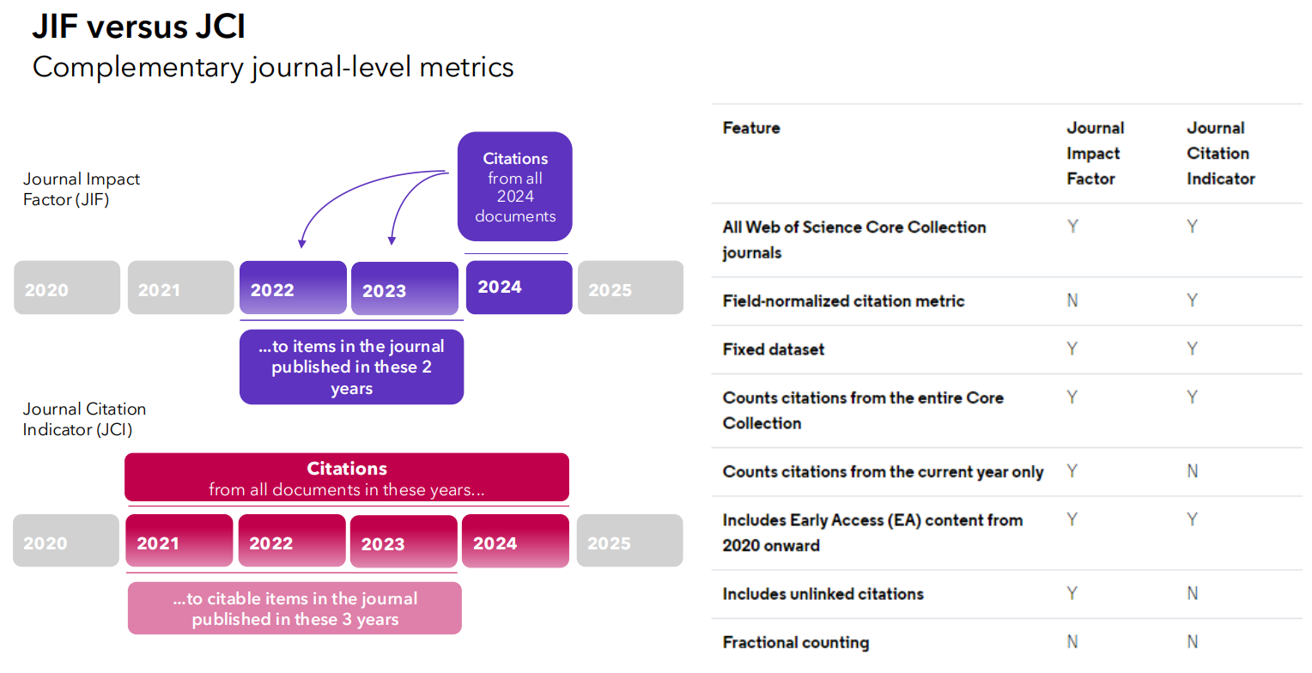
Task: Click the 'Includes unlinked citations' row label
Action: 823,593
